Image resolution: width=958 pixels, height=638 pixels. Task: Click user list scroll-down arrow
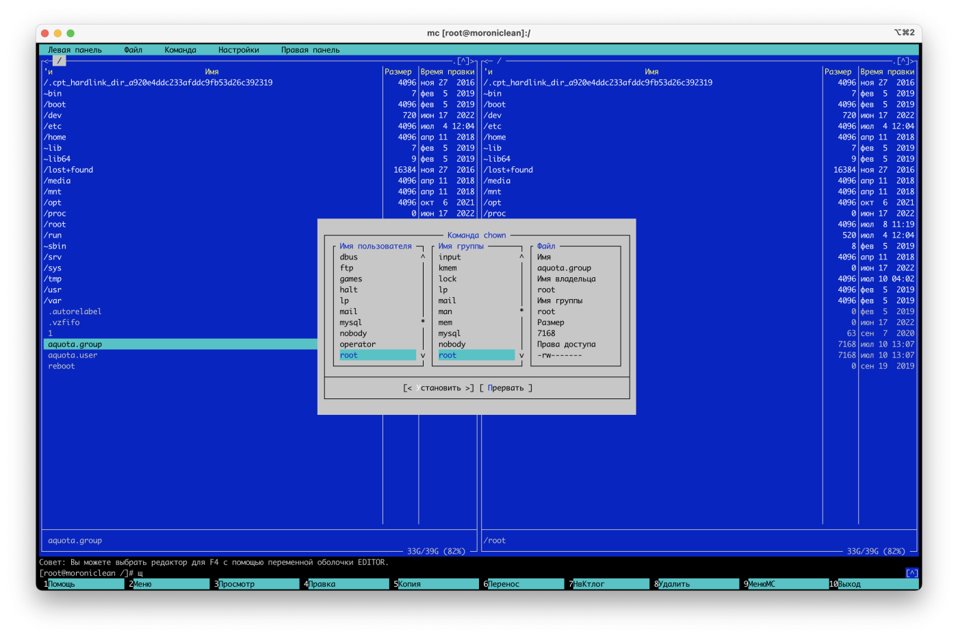click(423, 355)
